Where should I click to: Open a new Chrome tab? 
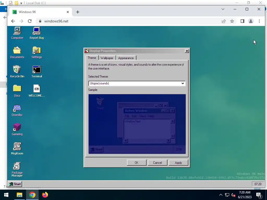[x=78, y=12]
